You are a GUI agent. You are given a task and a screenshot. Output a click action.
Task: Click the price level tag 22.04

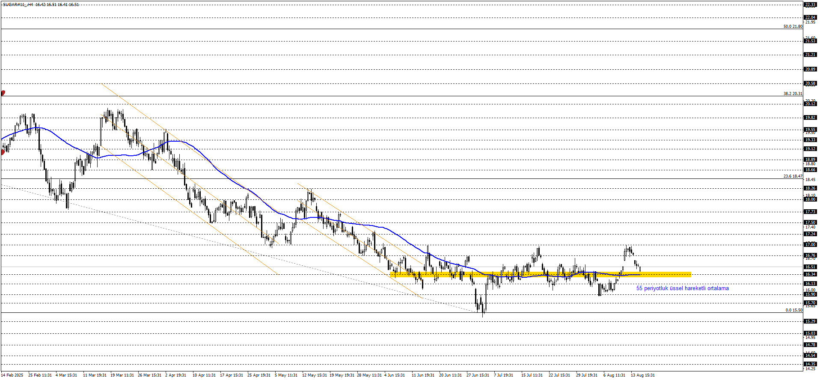click(x=810, y=18)
